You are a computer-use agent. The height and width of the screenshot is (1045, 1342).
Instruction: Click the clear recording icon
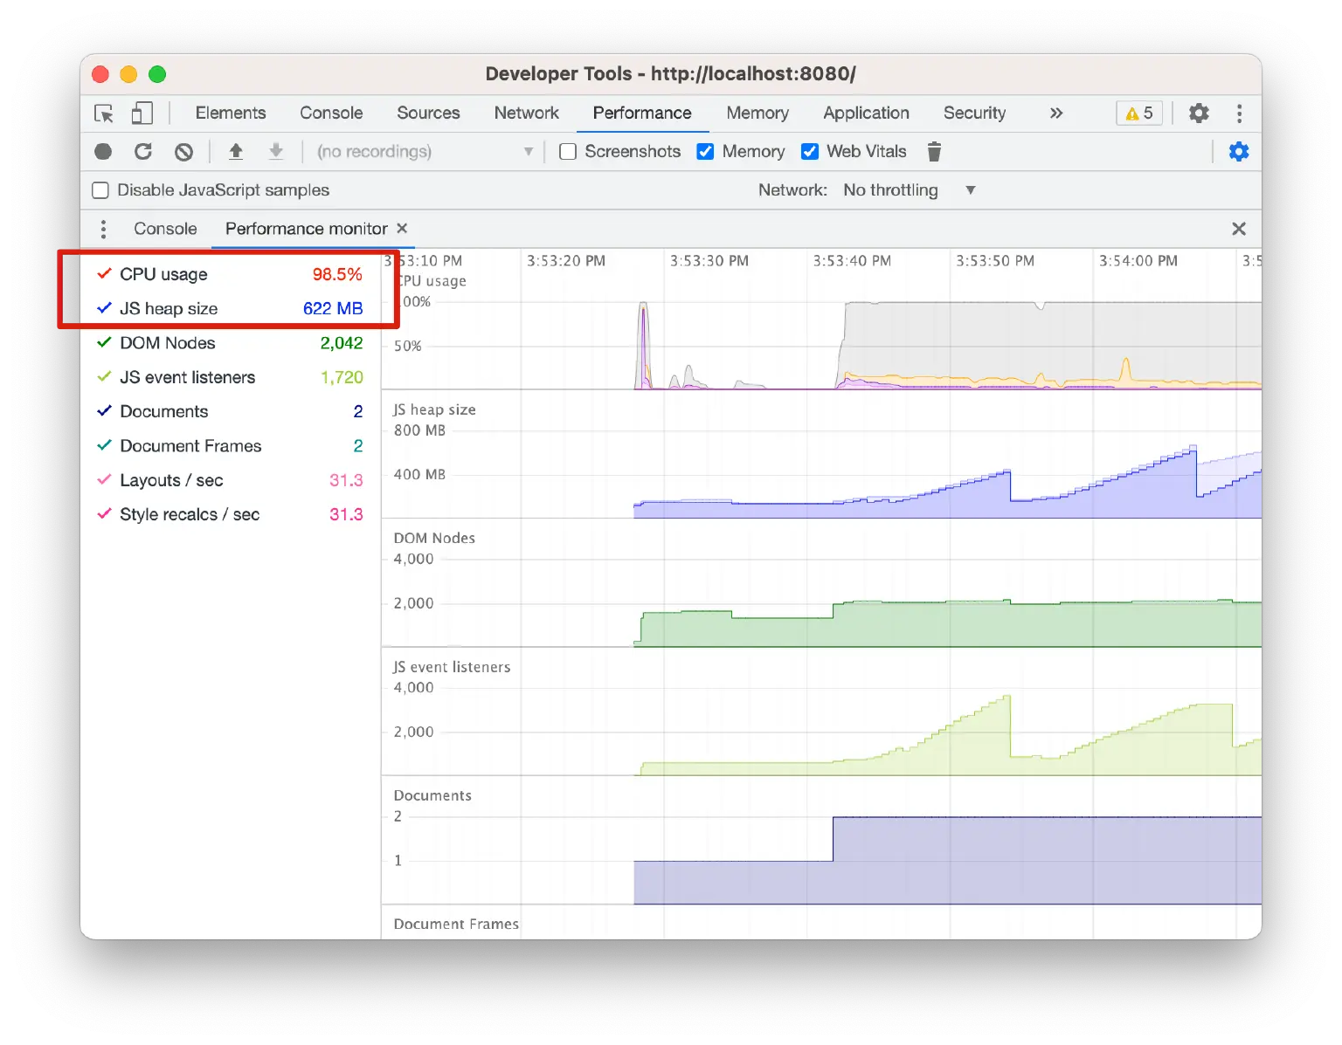pos(183,152)
